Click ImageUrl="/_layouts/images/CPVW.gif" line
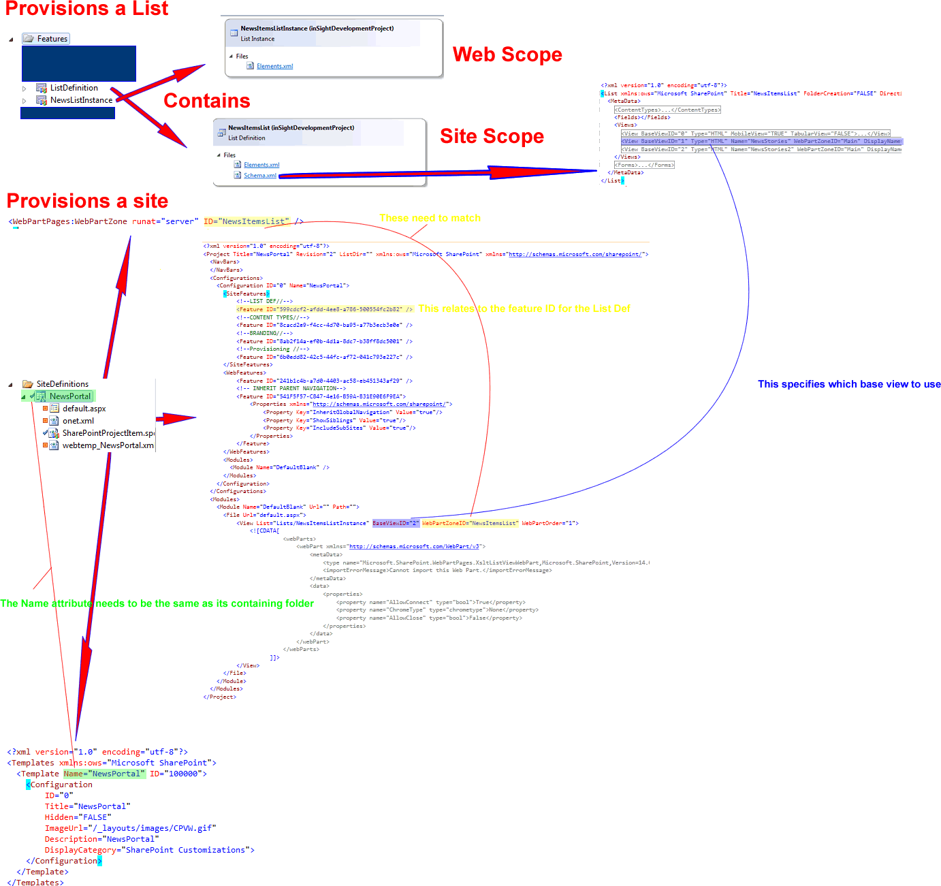This screenshot has width=941, height=886. pyautogui.click(x=131, y=828)
